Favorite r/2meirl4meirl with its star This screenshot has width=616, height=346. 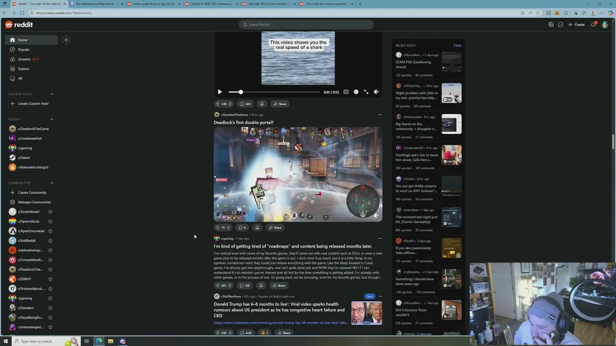click(50, 212)
